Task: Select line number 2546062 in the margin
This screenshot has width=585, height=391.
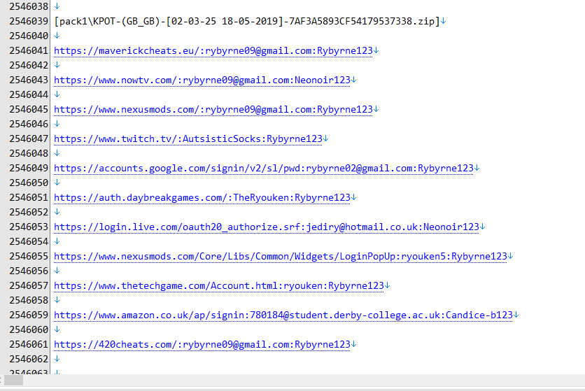Action: pyautogui.click(x=29, y=360)
